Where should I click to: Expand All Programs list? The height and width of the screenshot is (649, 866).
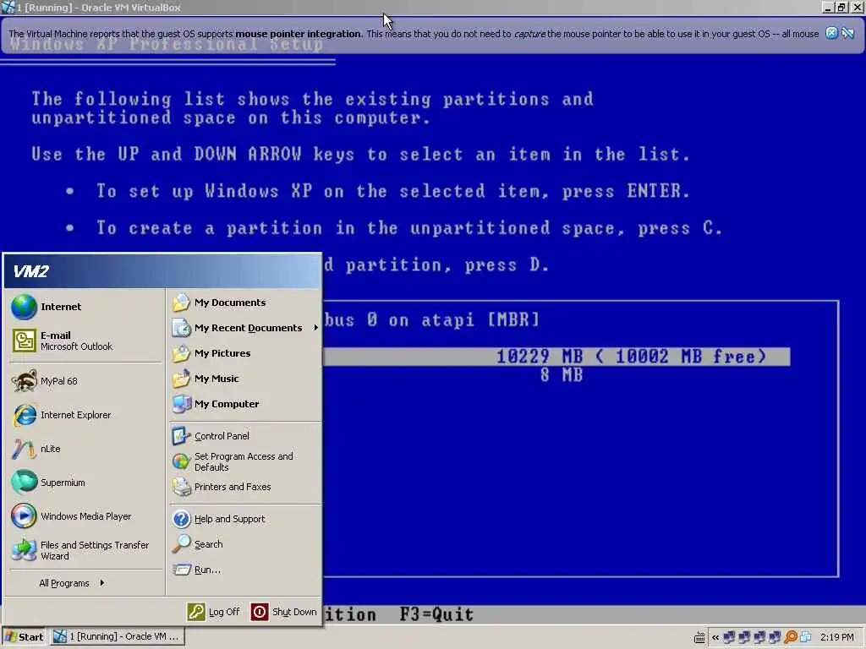click(x=72, y=583)
